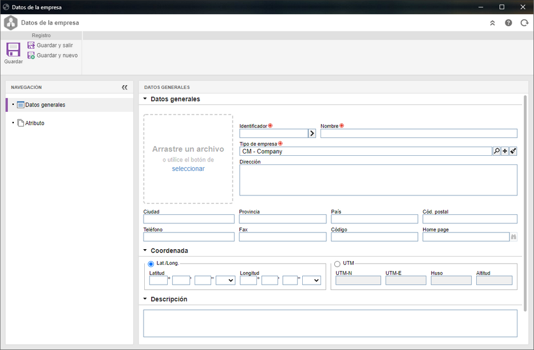The image size is (534, 350).
Task: Clear Tipo de empresa with eraser icon
Action: click(513, 151)
